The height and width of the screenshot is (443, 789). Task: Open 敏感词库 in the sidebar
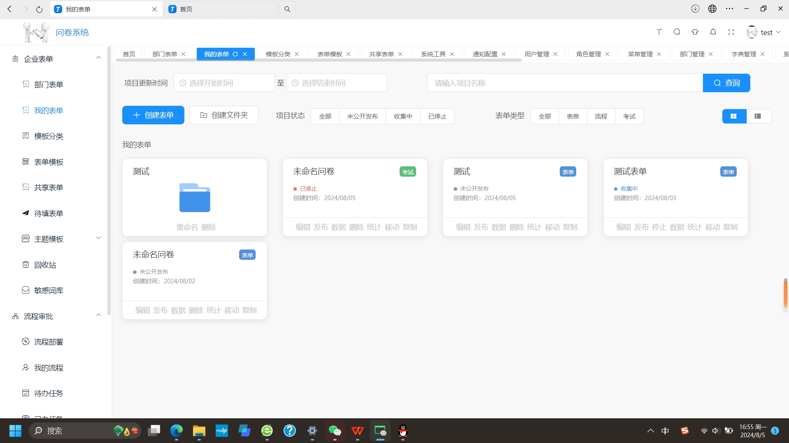[49, 290]
